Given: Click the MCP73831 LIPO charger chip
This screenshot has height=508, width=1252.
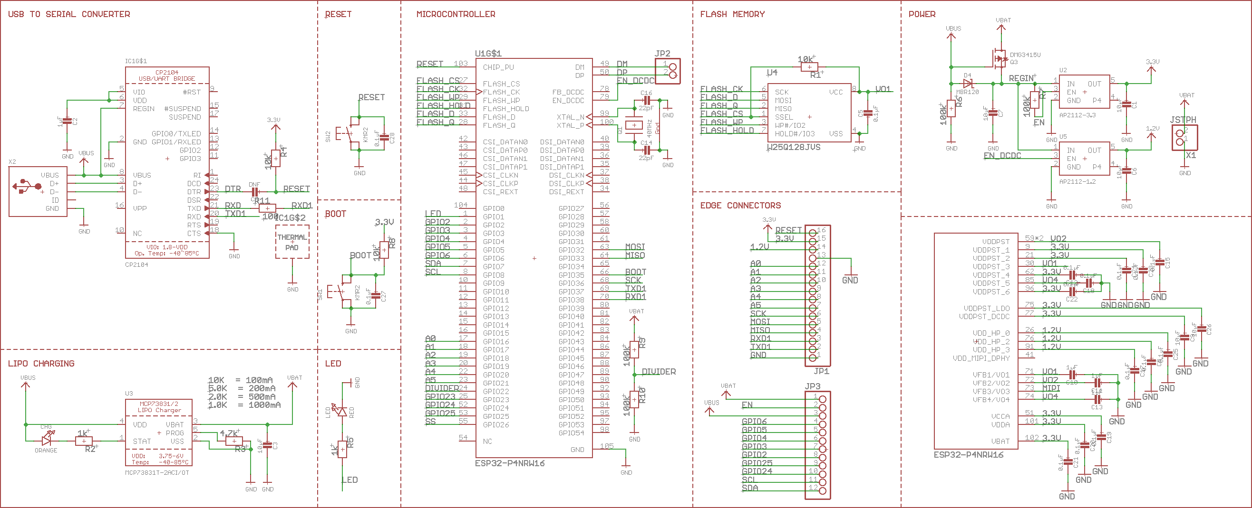Looking at the screenshot, I should click(159, 433).
